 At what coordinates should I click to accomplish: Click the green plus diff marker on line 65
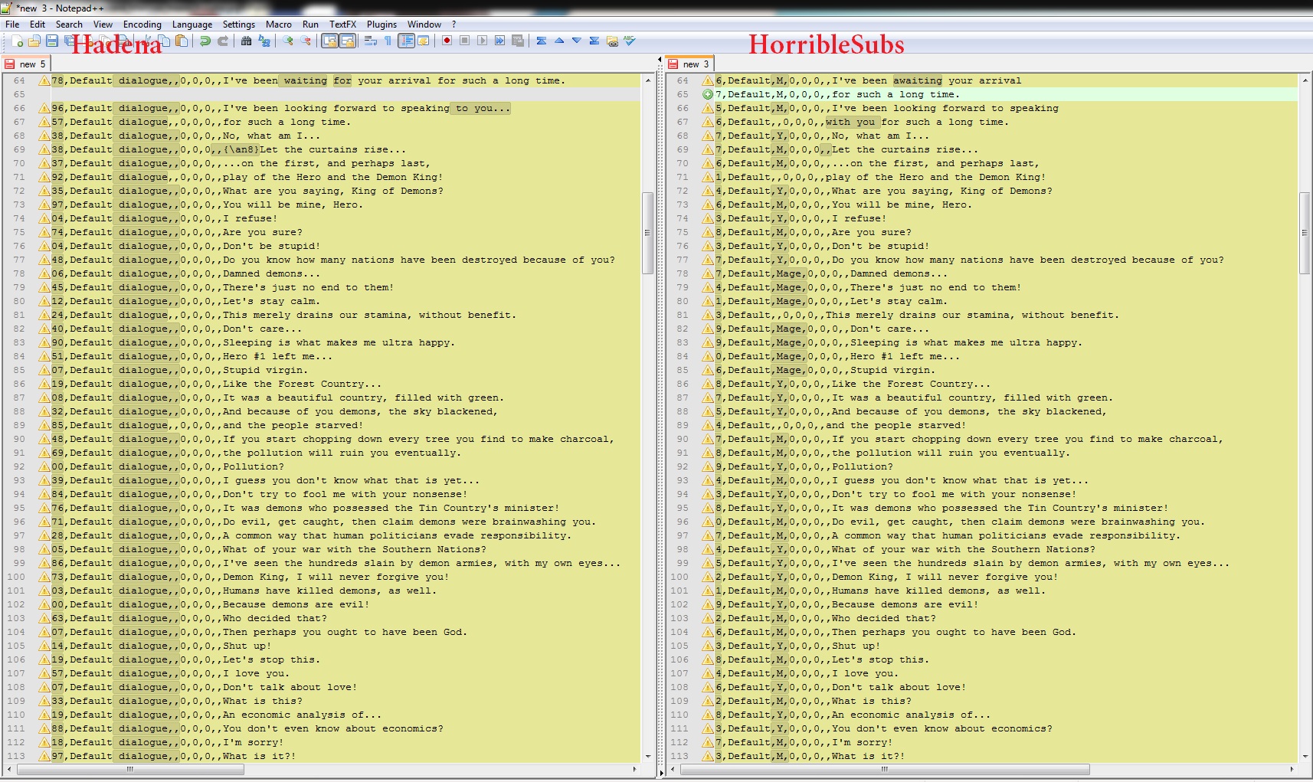pos(708,94)
